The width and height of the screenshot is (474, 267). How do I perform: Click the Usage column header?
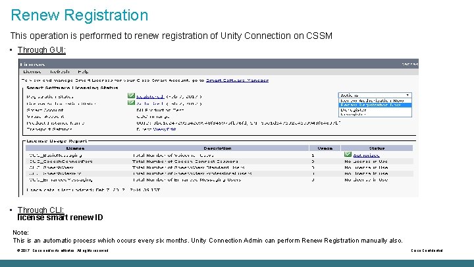tap(325, 148)
